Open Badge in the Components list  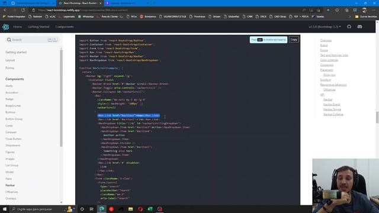tap(9, 99)
